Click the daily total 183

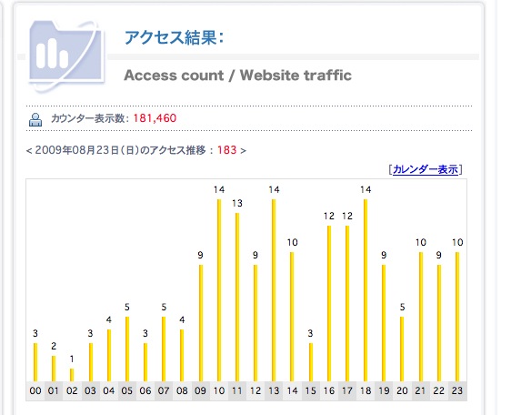[x=226, y=150]
